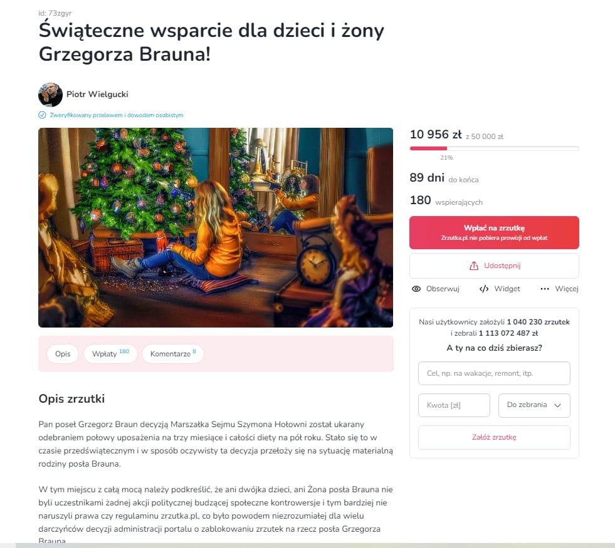This screenshot has height=548, width=615.
Task: Click the code brackets Widget icon
Action: (484, 289)
